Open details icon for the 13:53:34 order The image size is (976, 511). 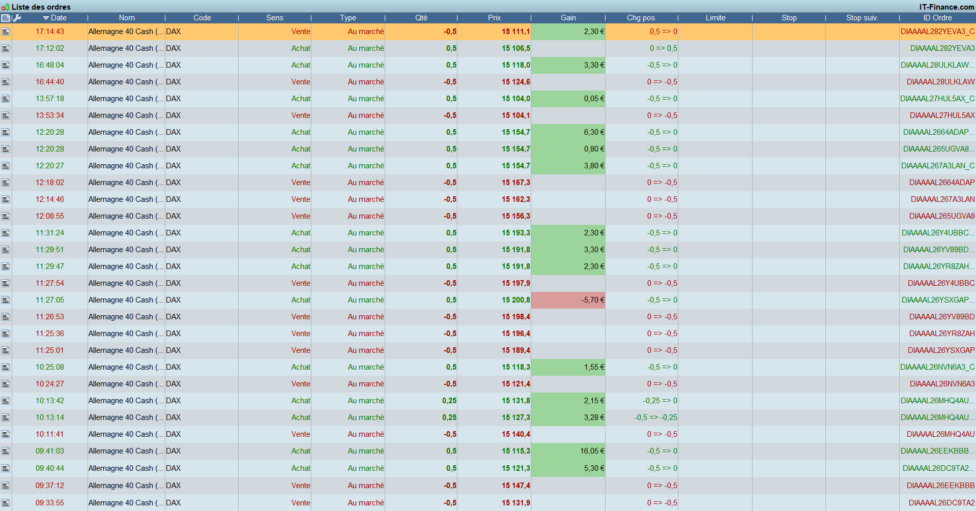(6, 115)
